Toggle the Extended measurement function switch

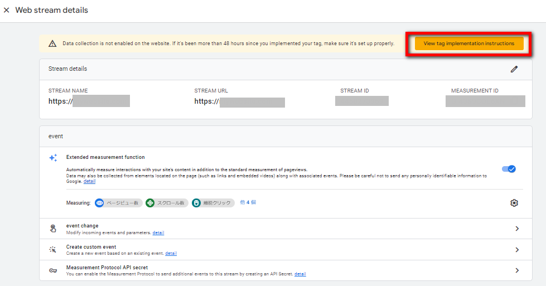509,169
